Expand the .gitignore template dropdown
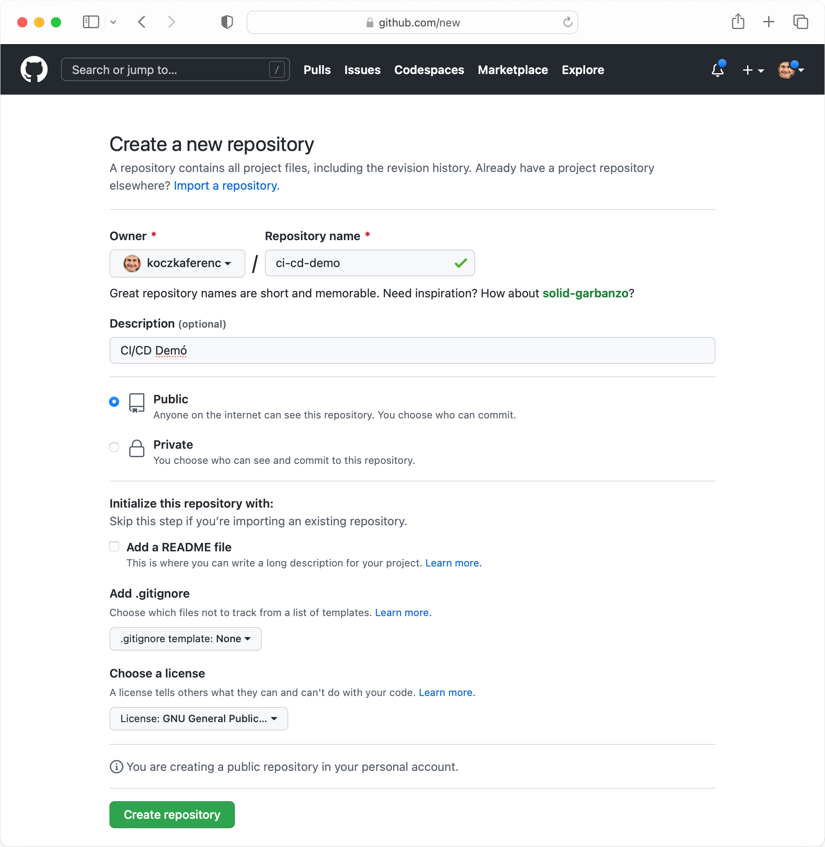 186,639
